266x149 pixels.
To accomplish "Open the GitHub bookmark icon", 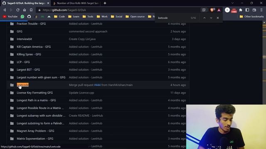I will tap(29, 17).
